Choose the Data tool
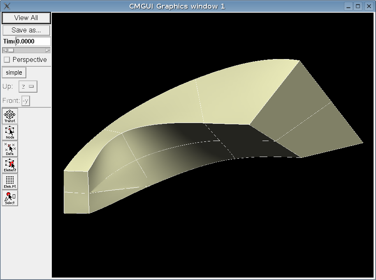This screenshot has height=280, width=376. [10, 148]
